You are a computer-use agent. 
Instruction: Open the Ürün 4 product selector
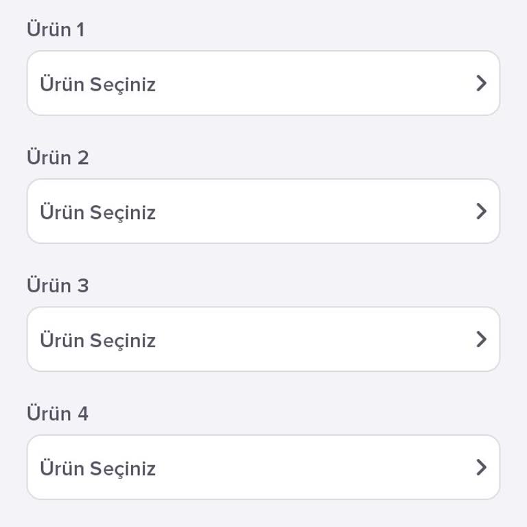tap(263, 467)
